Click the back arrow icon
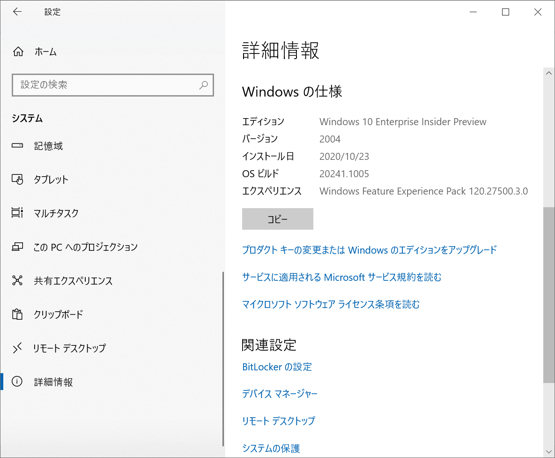The width and height of the screenshot is (555, 458). 17,12
